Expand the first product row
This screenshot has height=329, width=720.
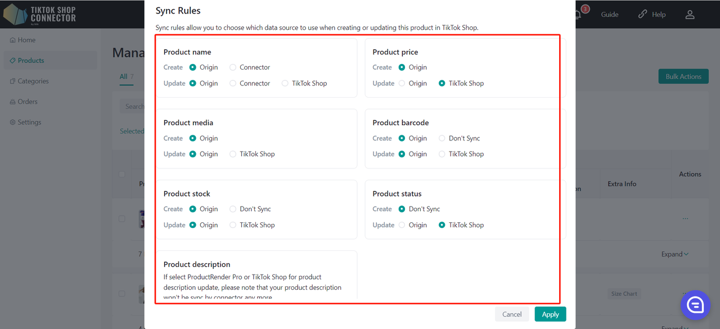[x=675, y=254]
